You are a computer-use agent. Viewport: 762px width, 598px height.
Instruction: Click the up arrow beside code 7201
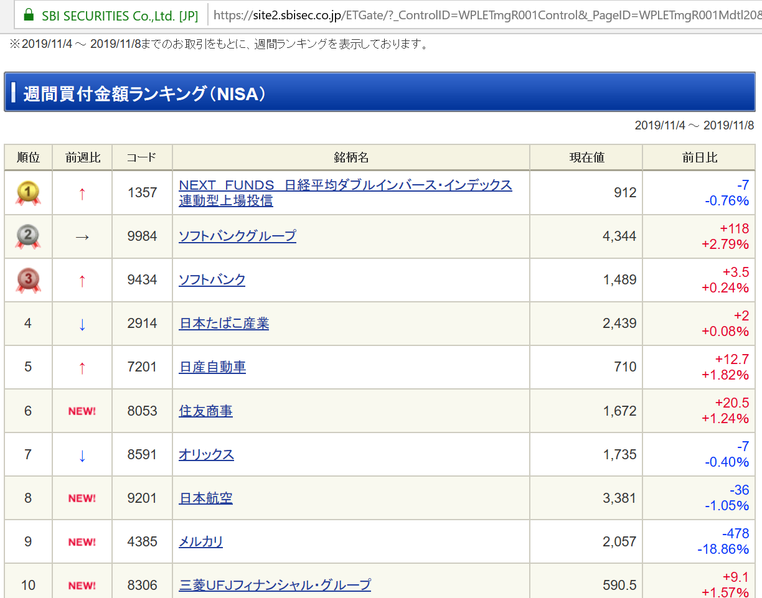coord(82,368)
